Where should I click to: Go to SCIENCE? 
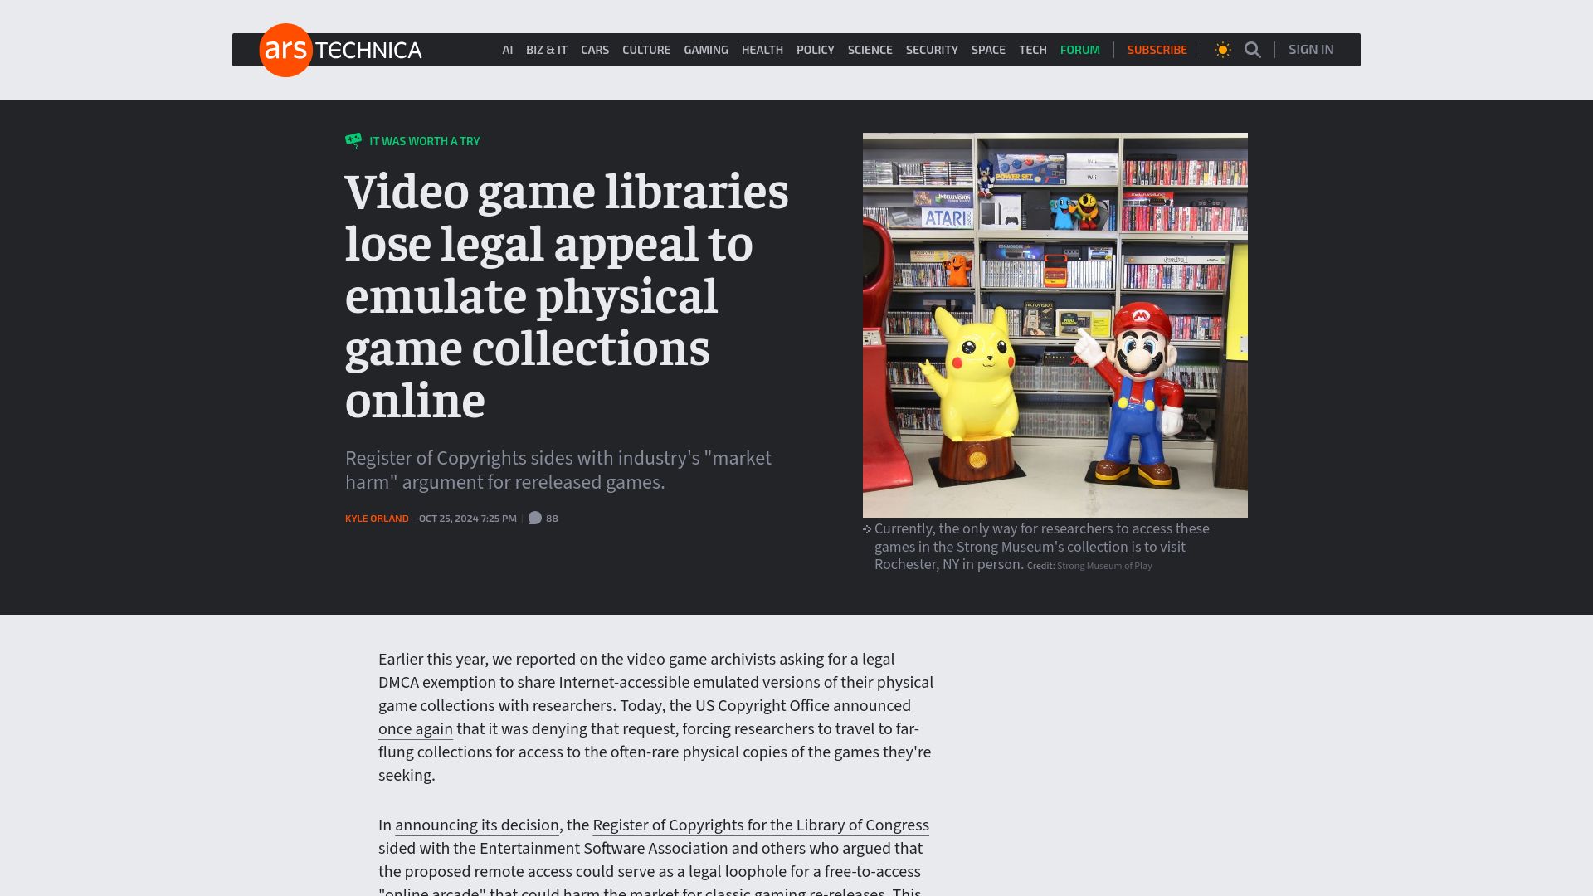(x=870, y=50)
